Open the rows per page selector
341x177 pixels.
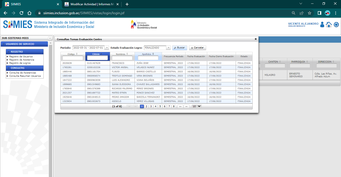click(196, 106)
